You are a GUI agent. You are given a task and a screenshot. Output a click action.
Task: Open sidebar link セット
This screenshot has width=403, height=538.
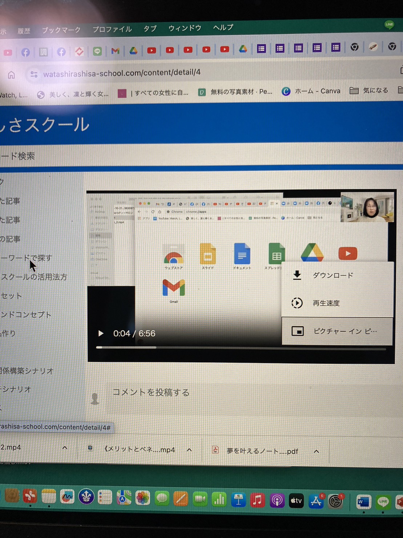(11, 296)
